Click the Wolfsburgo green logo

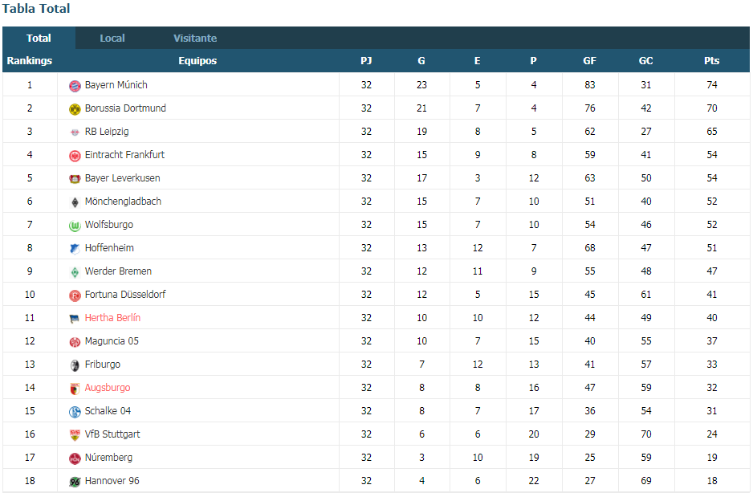[75, 226]
